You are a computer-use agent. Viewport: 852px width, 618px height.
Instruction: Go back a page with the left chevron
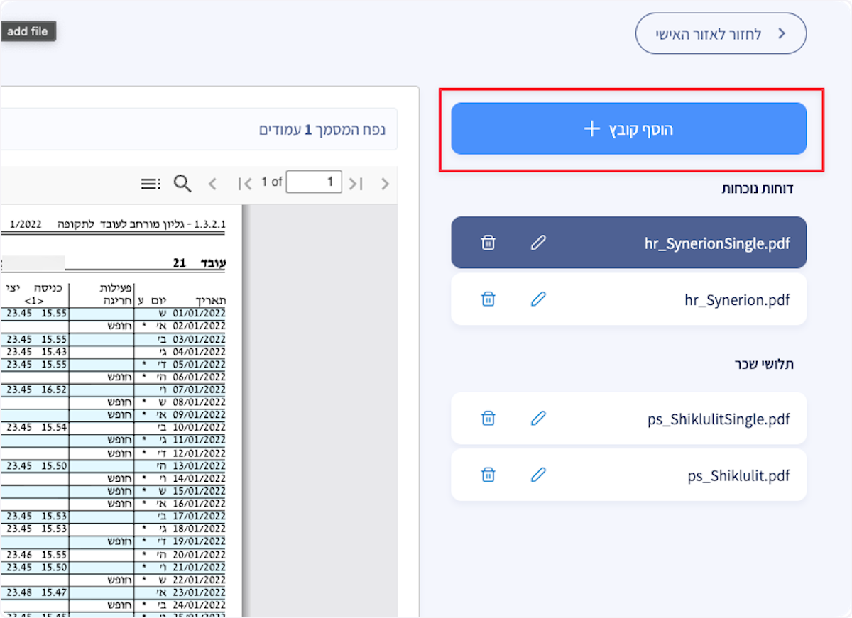(x=212, y=183)
